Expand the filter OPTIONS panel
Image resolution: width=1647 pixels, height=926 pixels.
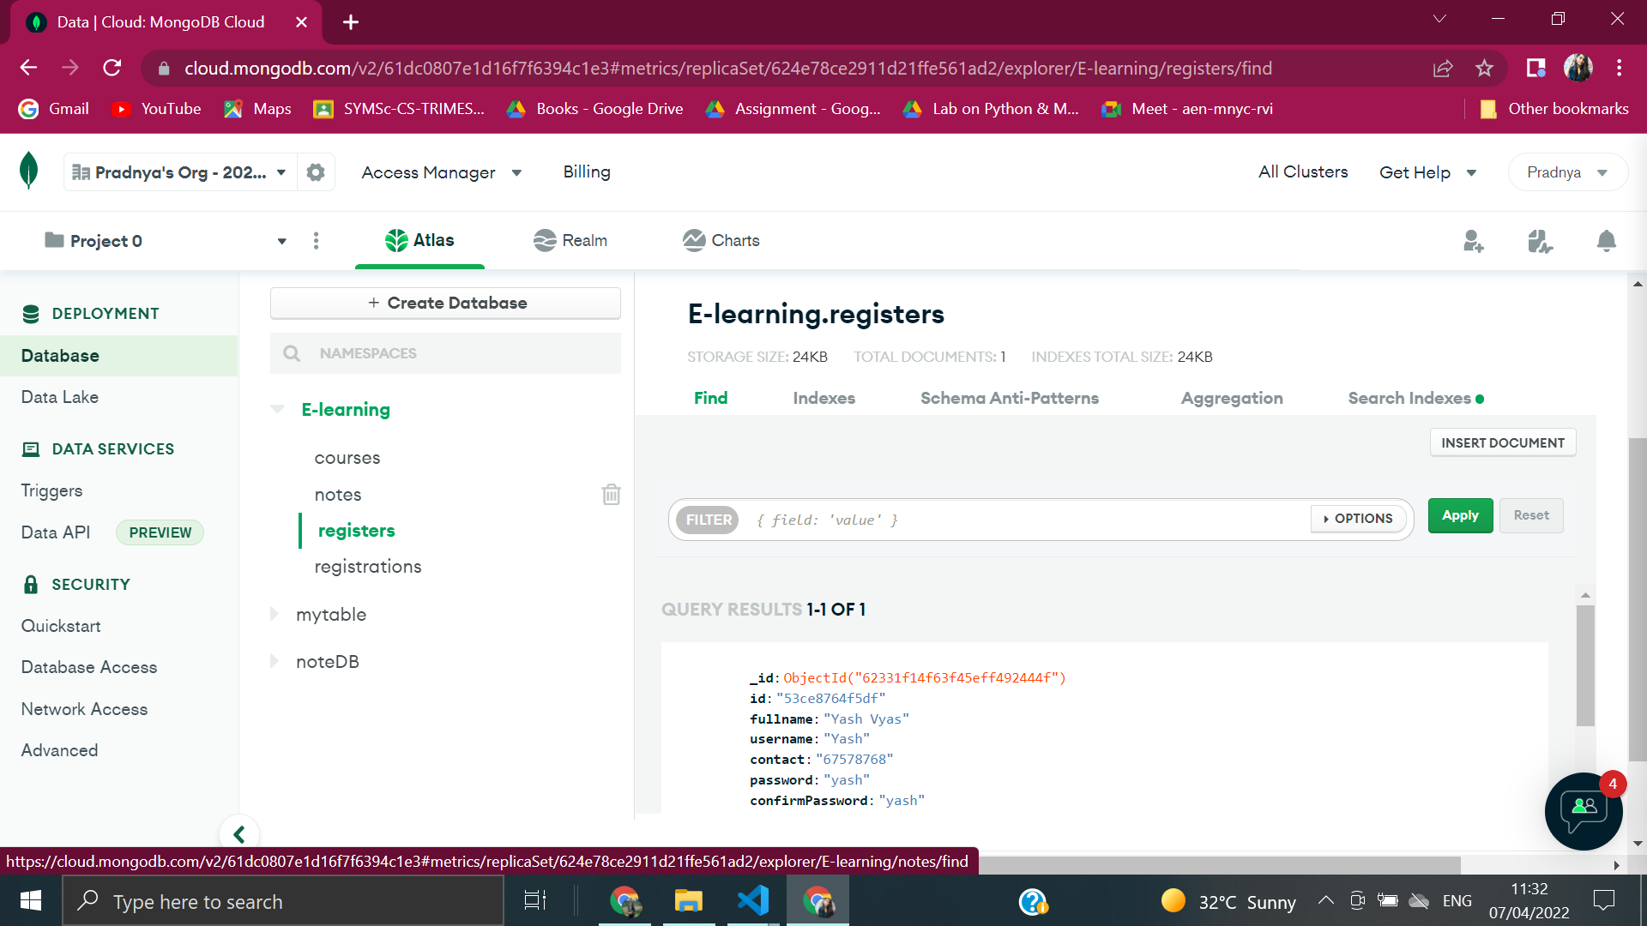click(1357, 519)
